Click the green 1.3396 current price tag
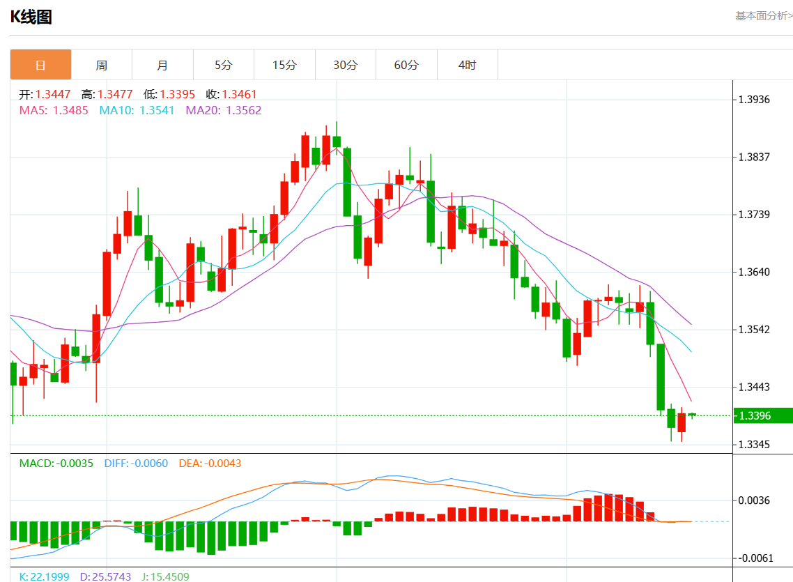Viewport: 793px width, 582px height. 763,415
